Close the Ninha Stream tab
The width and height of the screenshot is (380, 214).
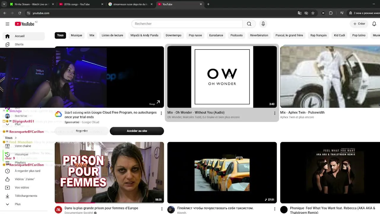53,4
